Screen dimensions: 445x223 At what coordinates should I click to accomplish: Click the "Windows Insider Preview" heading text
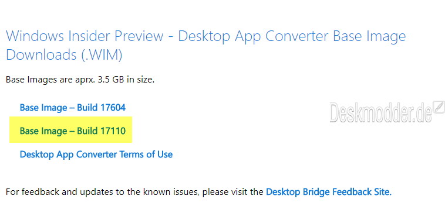coord(85,36)
